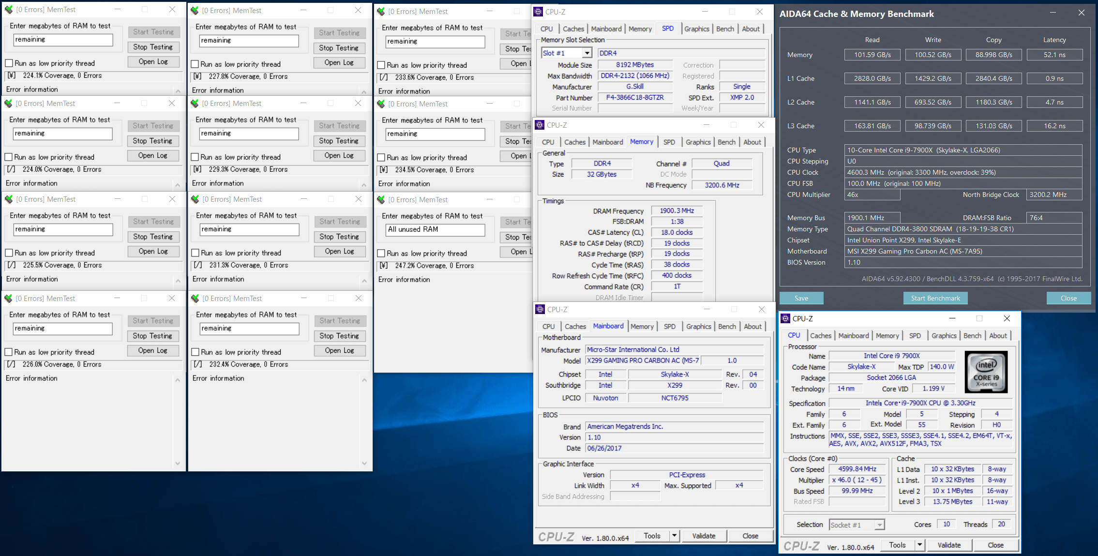The height and width of the screenshot is (556, 1098).
Task: Click the MemTest title icon of the 232.4% coverage window
Action: click(x=195, y=299)
